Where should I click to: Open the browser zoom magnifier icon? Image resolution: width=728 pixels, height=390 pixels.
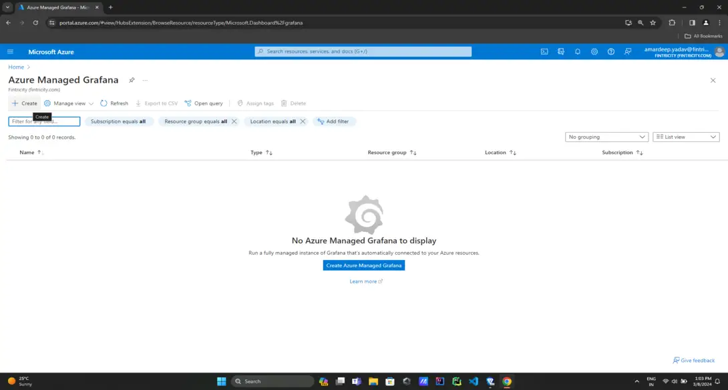[641, 23]
